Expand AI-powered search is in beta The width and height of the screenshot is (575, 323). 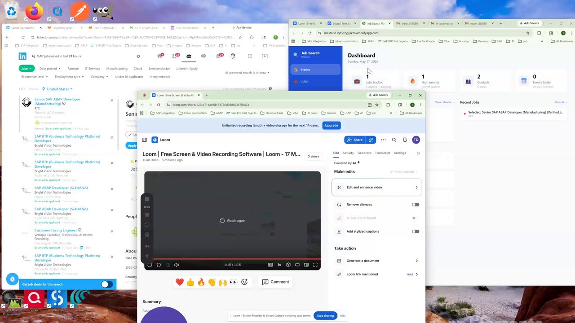247,73
